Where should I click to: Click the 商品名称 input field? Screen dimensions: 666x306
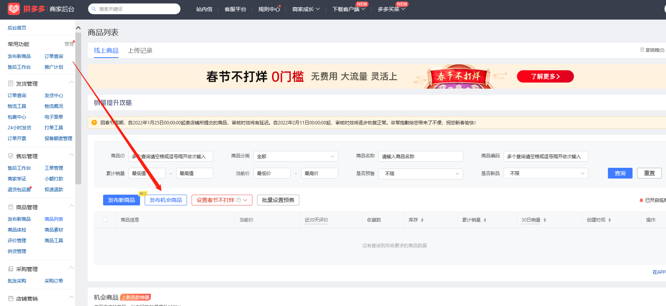pos(421,156)
